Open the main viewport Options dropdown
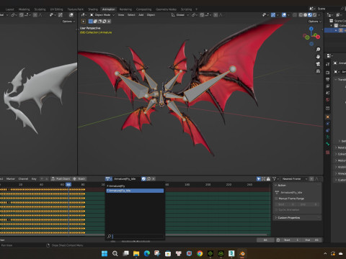 315,22
